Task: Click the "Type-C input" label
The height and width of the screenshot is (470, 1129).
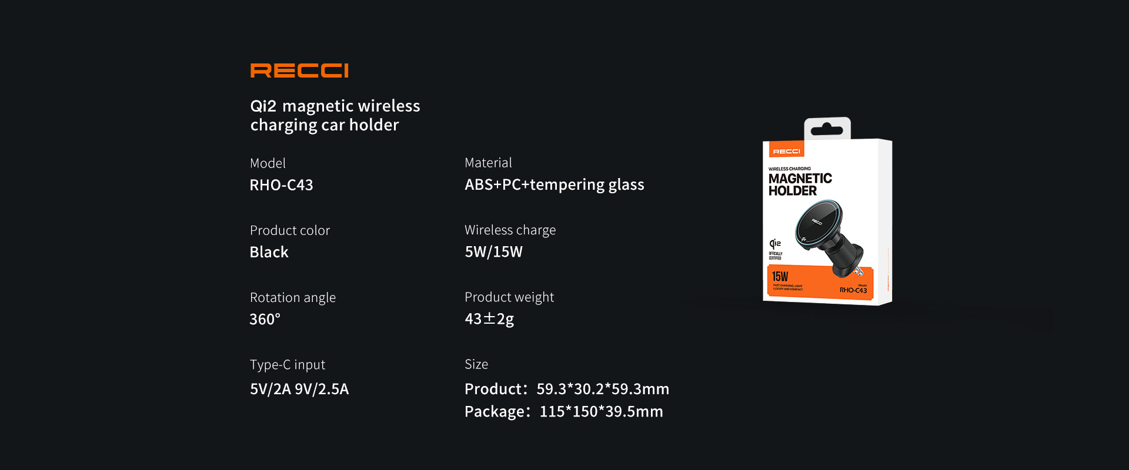Action: click(288, 365)
